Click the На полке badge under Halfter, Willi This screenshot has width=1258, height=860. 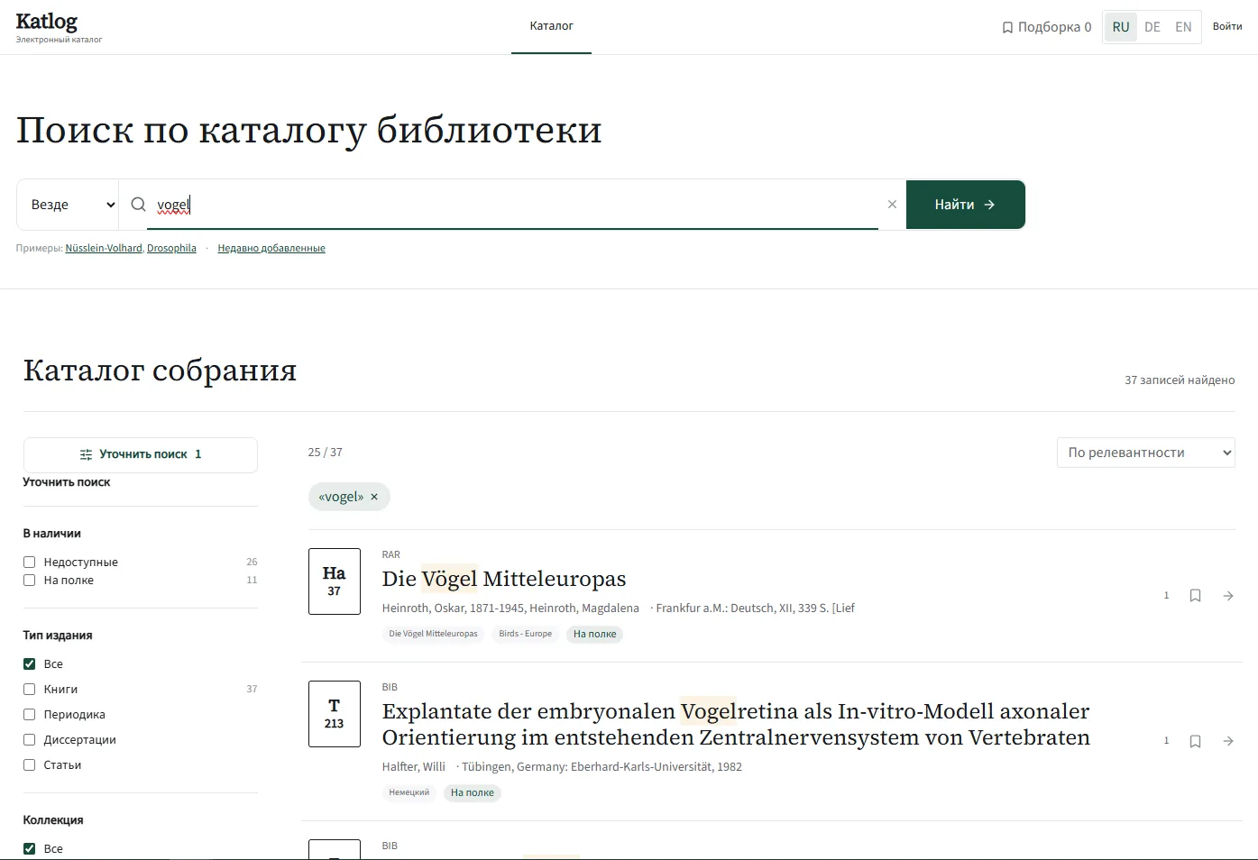coord(473,793)
